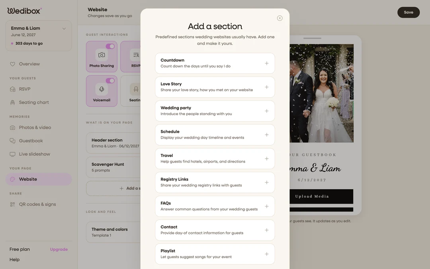Select the Contact section title

169,227
